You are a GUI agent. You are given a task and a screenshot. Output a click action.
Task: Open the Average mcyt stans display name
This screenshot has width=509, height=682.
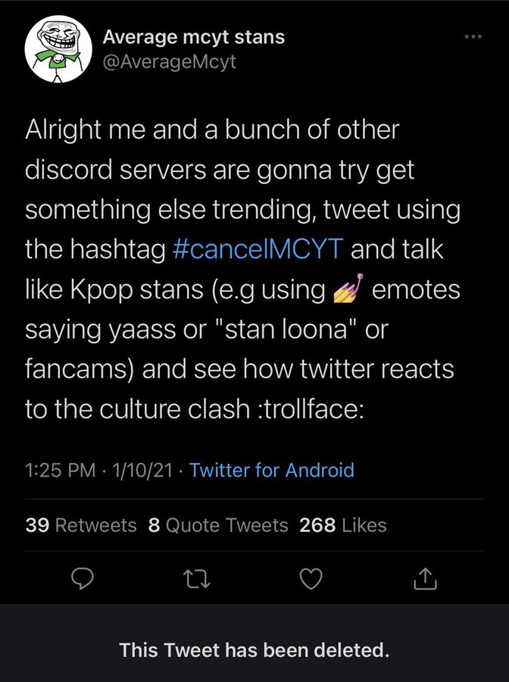coord(194,36)
